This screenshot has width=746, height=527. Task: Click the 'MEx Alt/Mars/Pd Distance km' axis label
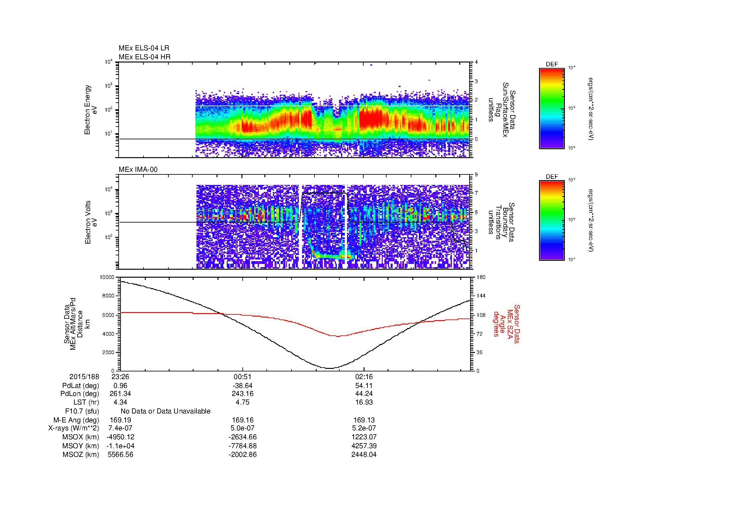[77, 324]
